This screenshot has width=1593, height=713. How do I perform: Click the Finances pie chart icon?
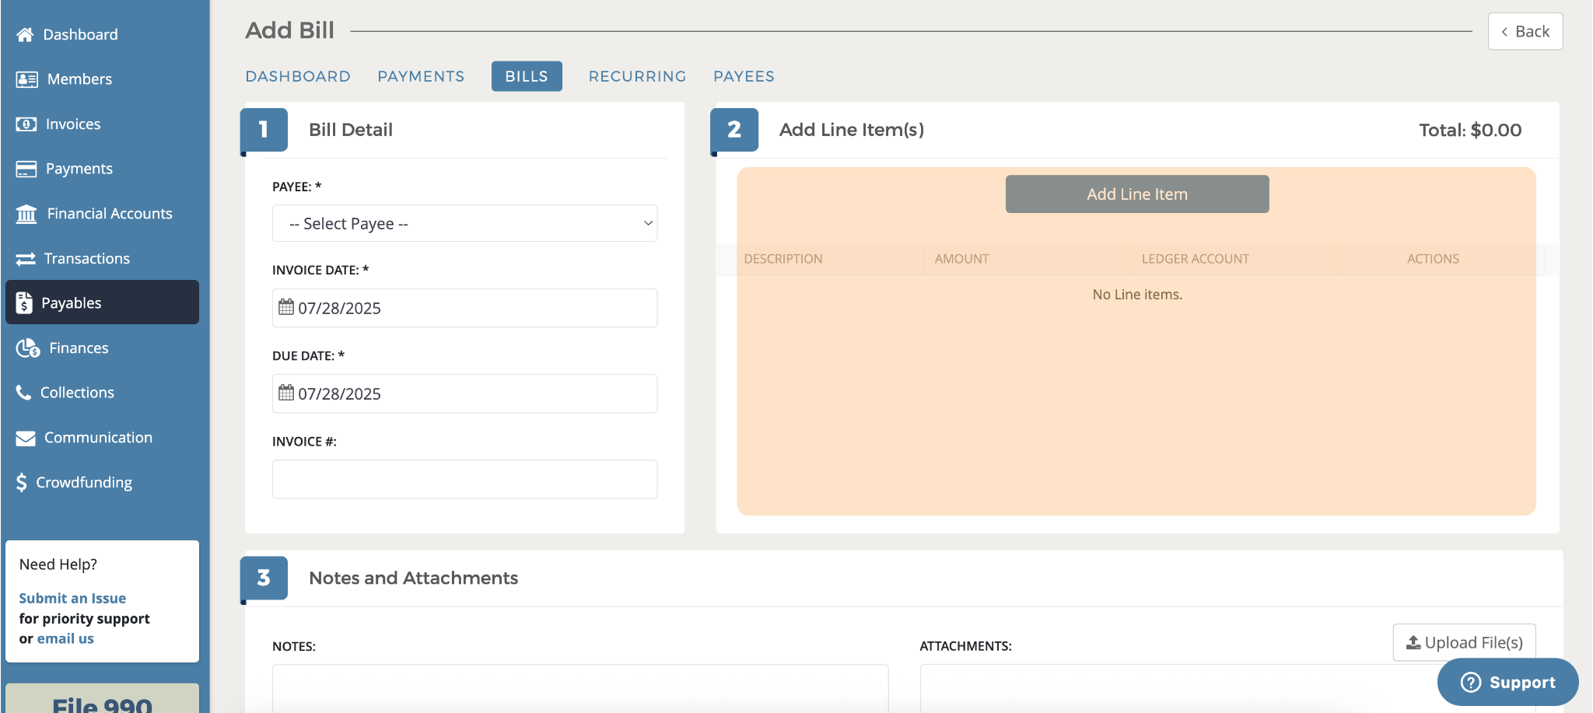(28, 348)
